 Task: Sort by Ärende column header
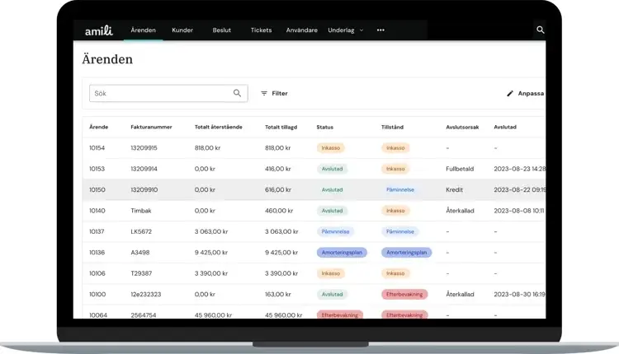99,127
